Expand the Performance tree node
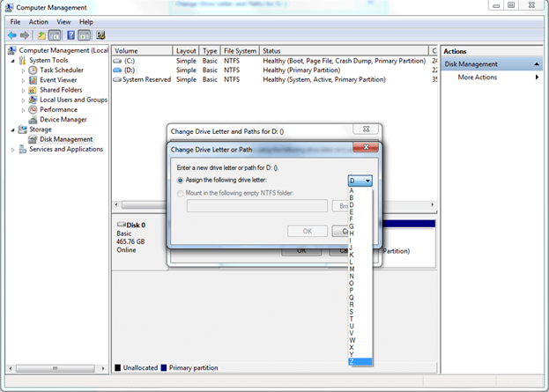This screenshot has height=392, width=549. point(23,110)
